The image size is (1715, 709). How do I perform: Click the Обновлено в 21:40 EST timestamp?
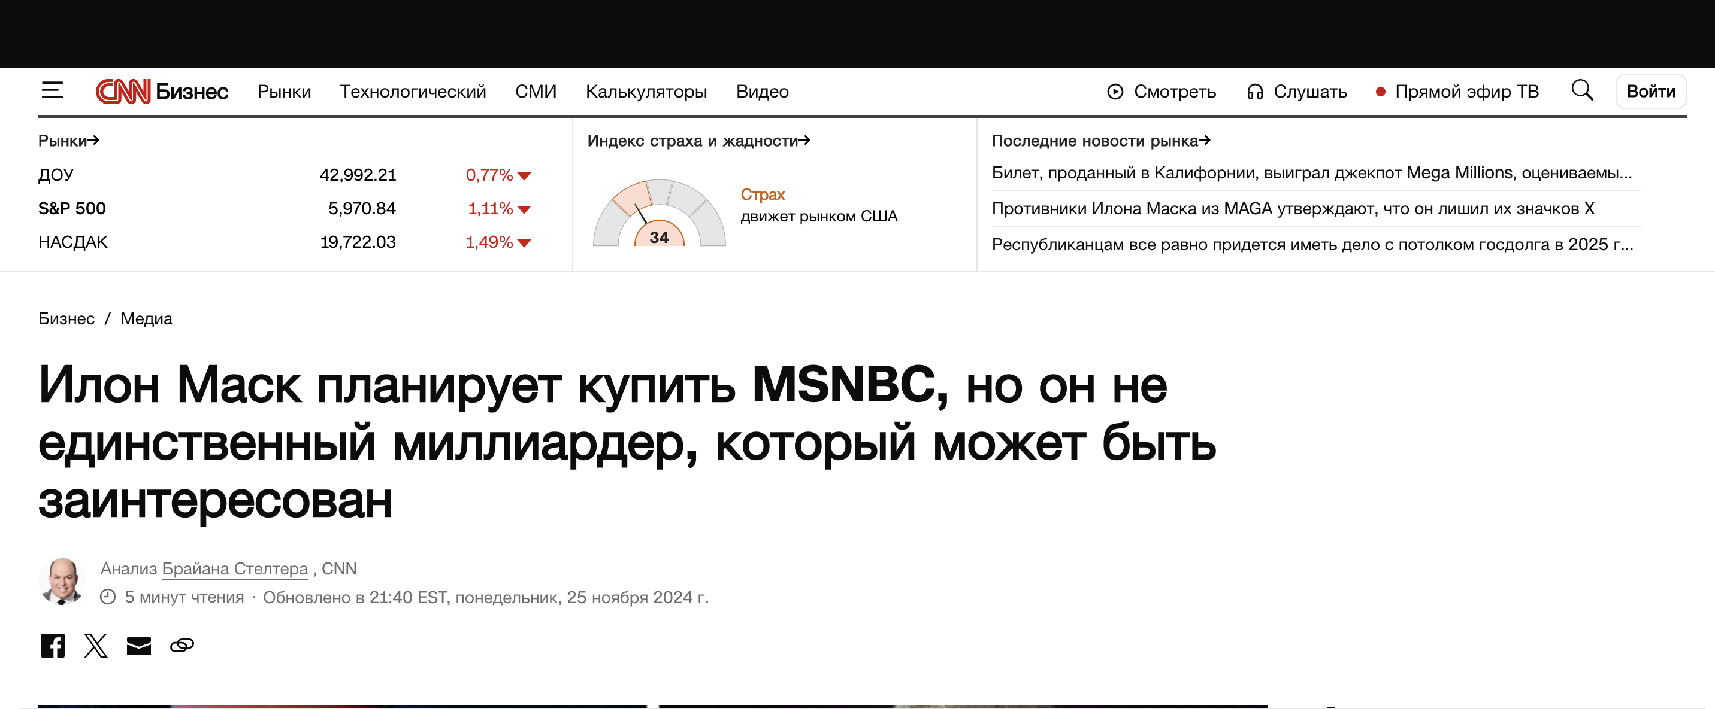[486, 597]
